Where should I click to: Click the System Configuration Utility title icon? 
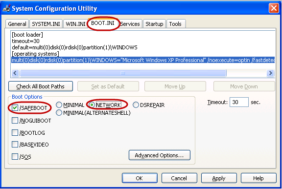(x=6, y=8)
